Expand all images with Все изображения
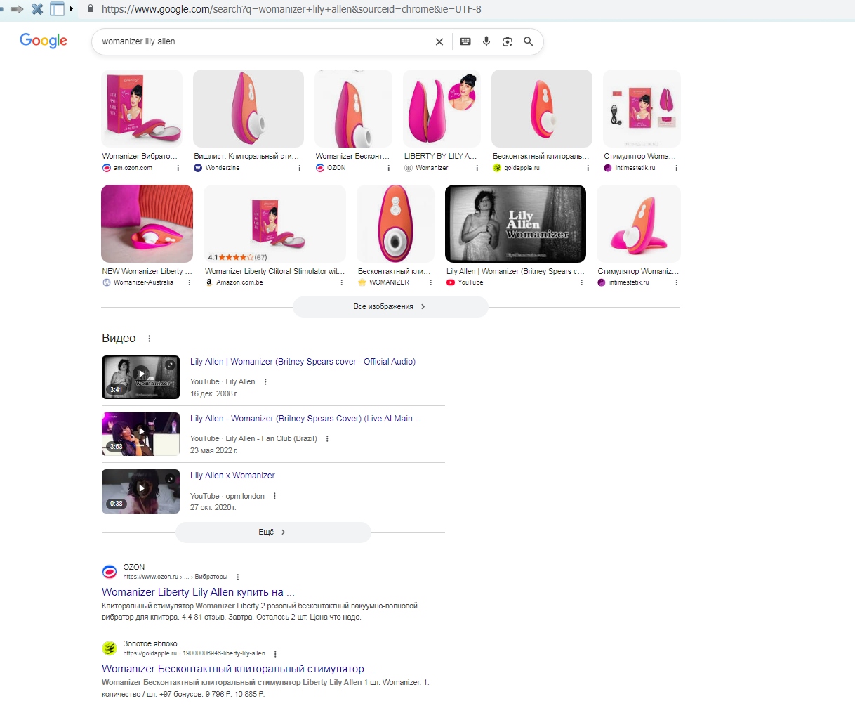 coord(390,307)
